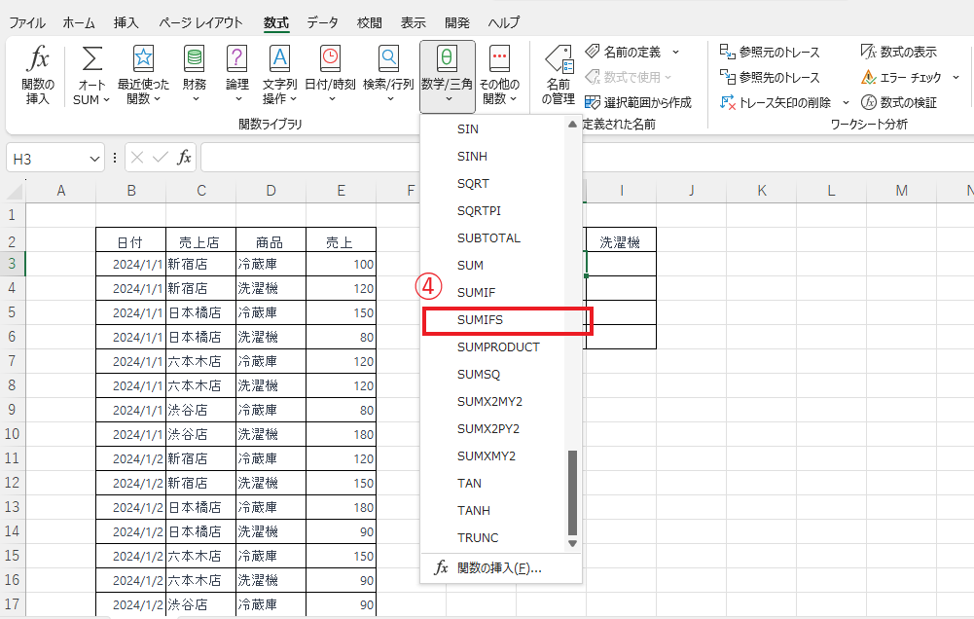Switch to the 表示 tab
This screenshot has width=974, height=619.
[x=414, y=23]
